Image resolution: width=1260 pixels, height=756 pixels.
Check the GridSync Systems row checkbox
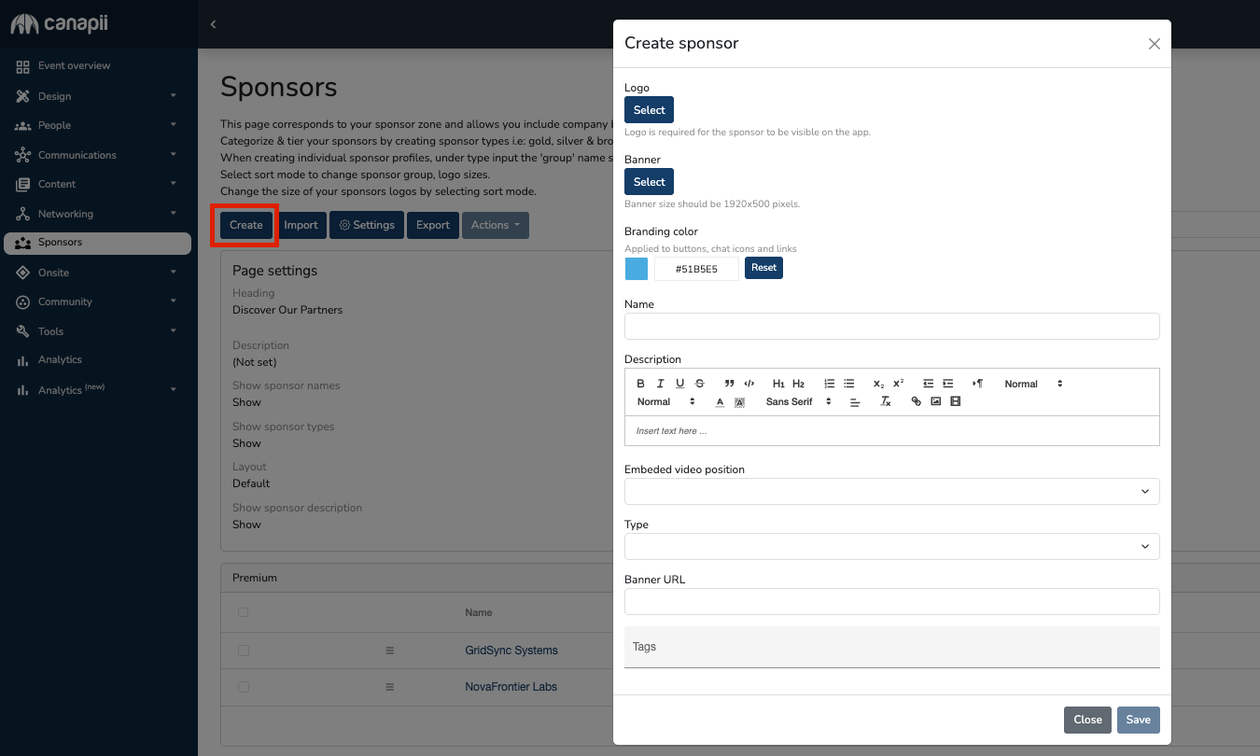point(244,651)
